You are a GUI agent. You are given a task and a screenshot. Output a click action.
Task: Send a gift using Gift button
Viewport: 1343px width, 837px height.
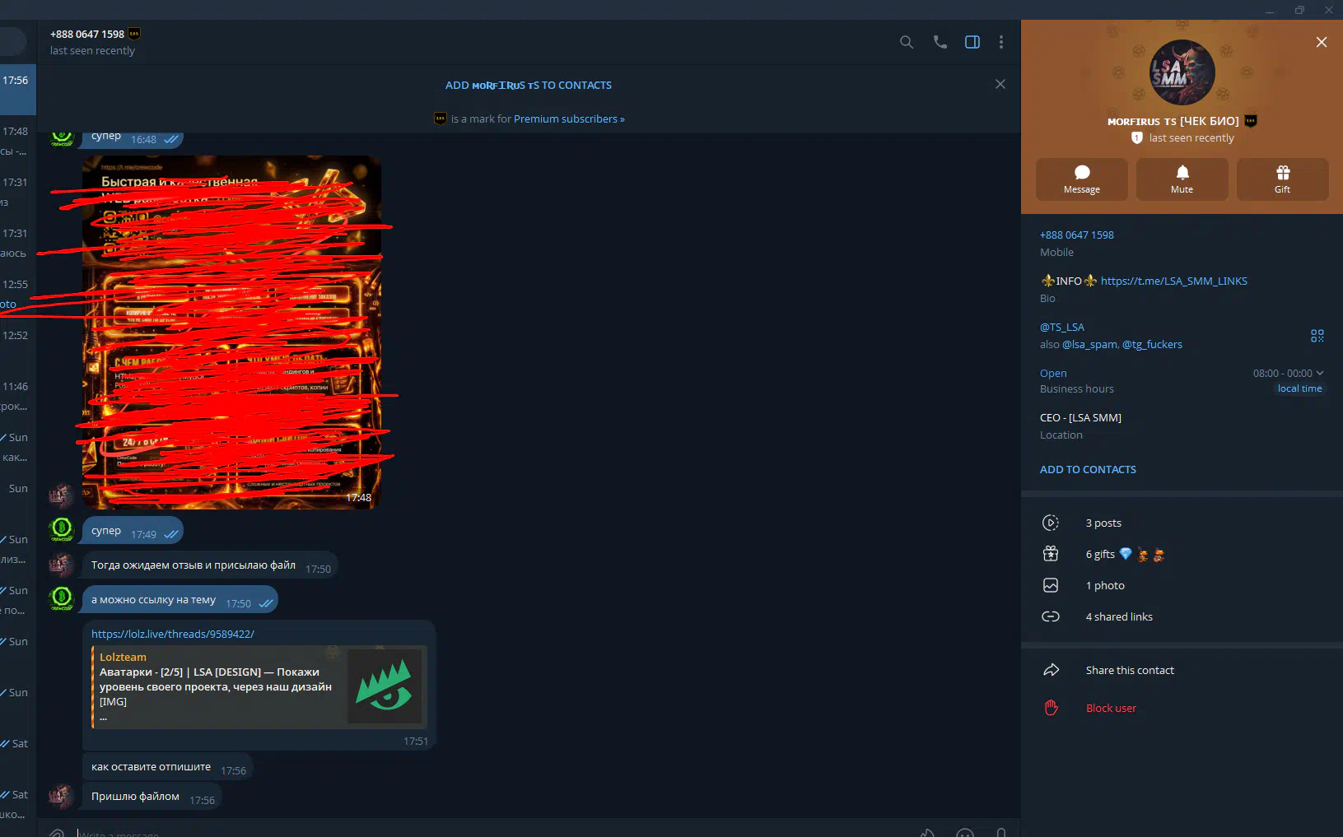pyautogui.click(x=1282, y=179)
